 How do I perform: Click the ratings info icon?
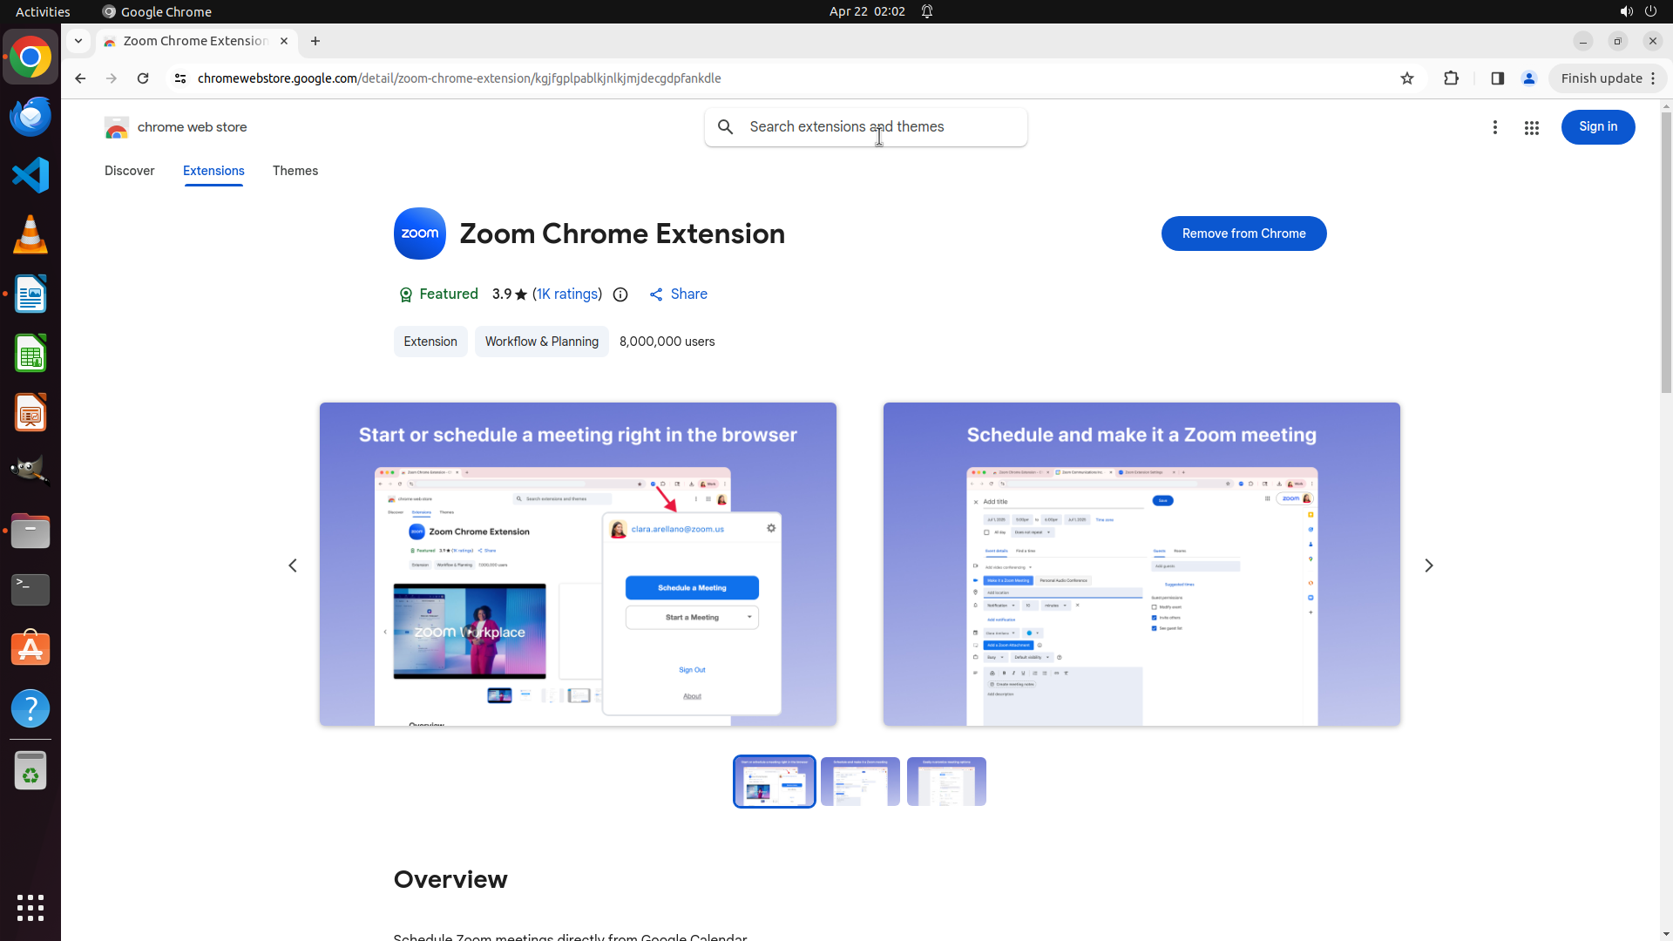coord(620,294)
